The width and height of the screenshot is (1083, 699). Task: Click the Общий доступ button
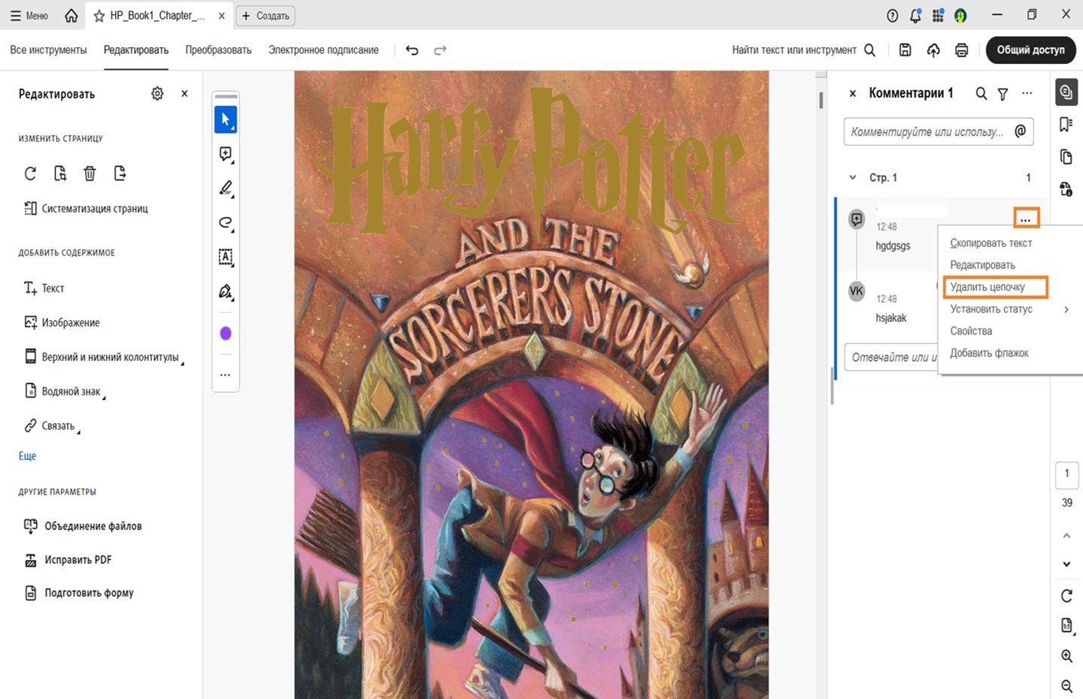coord(1030,50)
